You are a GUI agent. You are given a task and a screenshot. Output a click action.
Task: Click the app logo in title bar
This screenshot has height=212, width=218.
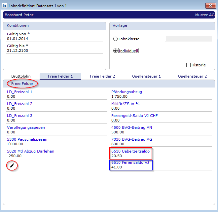point(5,5)
